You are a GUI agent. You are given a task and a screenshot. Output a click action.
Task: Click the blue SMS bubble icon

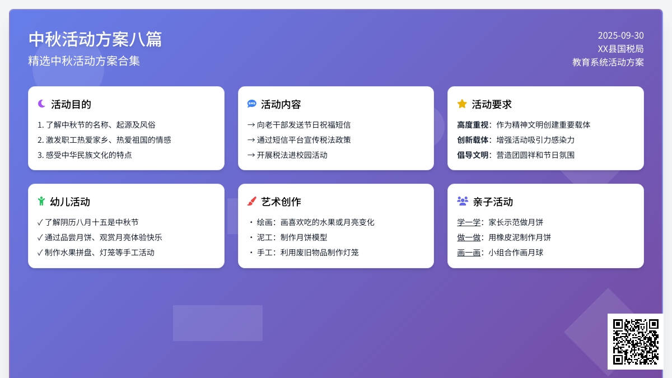(x=251, y=104)
